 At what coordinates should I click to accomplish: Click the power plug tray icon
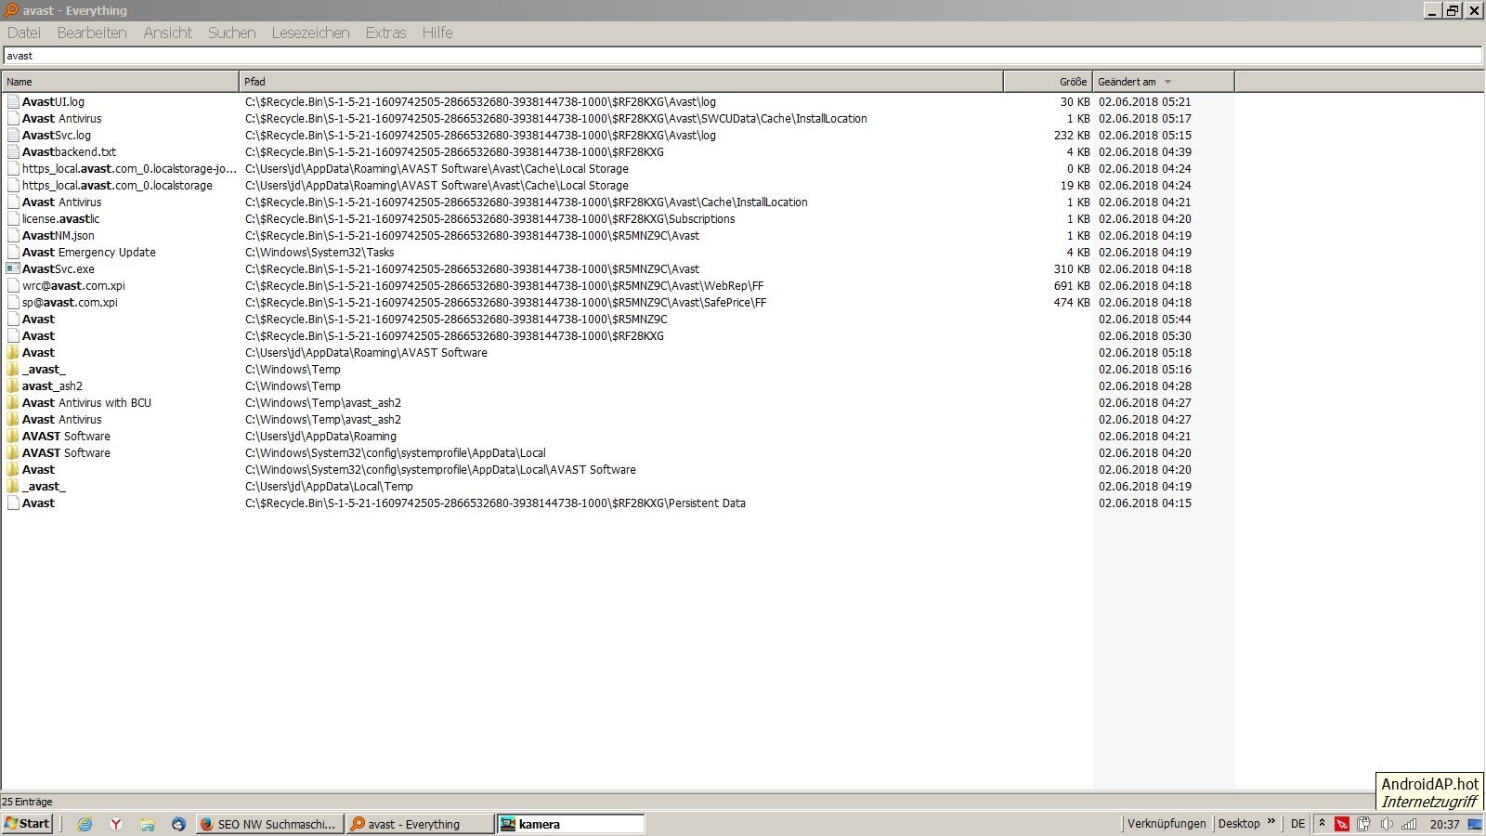1364,824
